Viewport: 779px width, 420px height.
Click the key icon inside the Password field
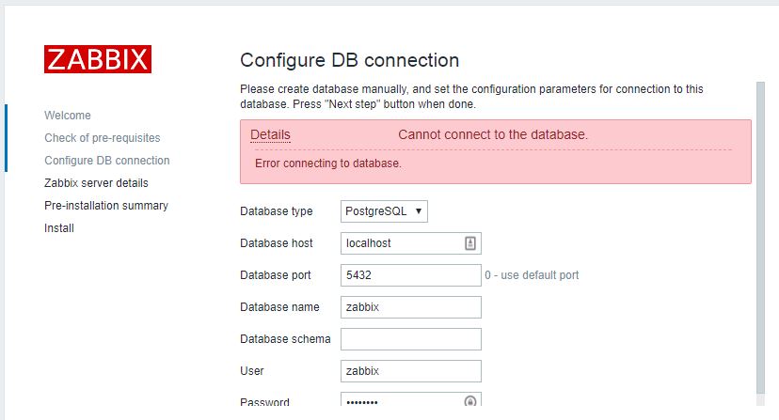(x=470, y=401)
